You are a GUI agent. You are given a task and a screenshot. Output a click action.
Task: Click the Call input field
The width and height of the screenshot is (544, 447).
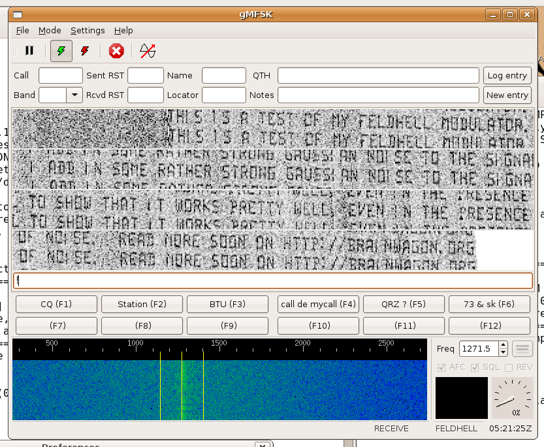(x=61, y=76)
